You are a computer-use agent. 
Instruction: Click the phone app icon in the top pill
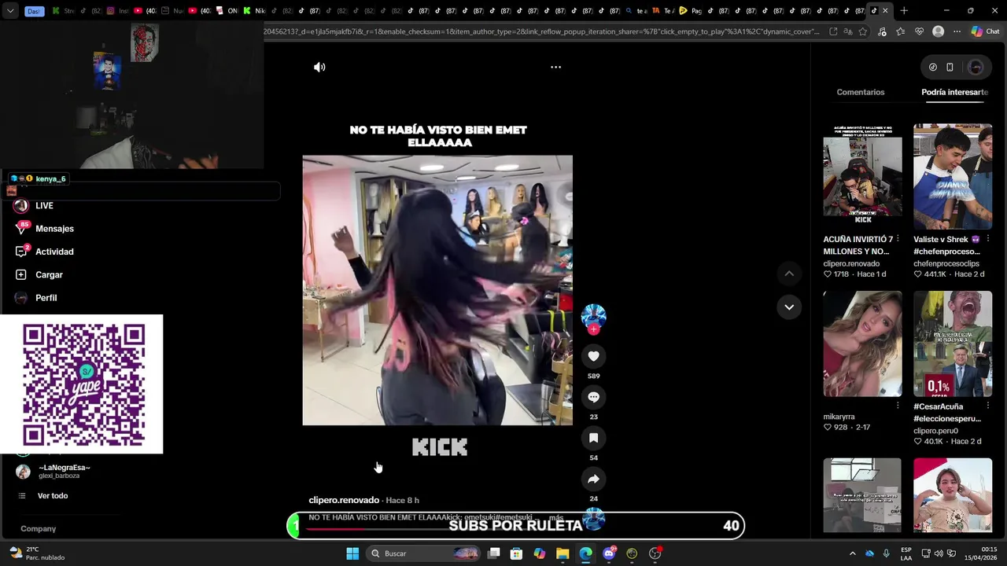pos(950,68)
